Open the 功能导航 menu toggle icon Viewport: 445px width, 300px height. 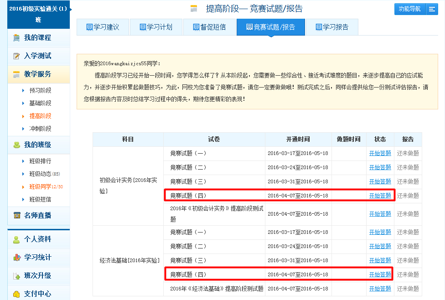[x=432, y=9]
